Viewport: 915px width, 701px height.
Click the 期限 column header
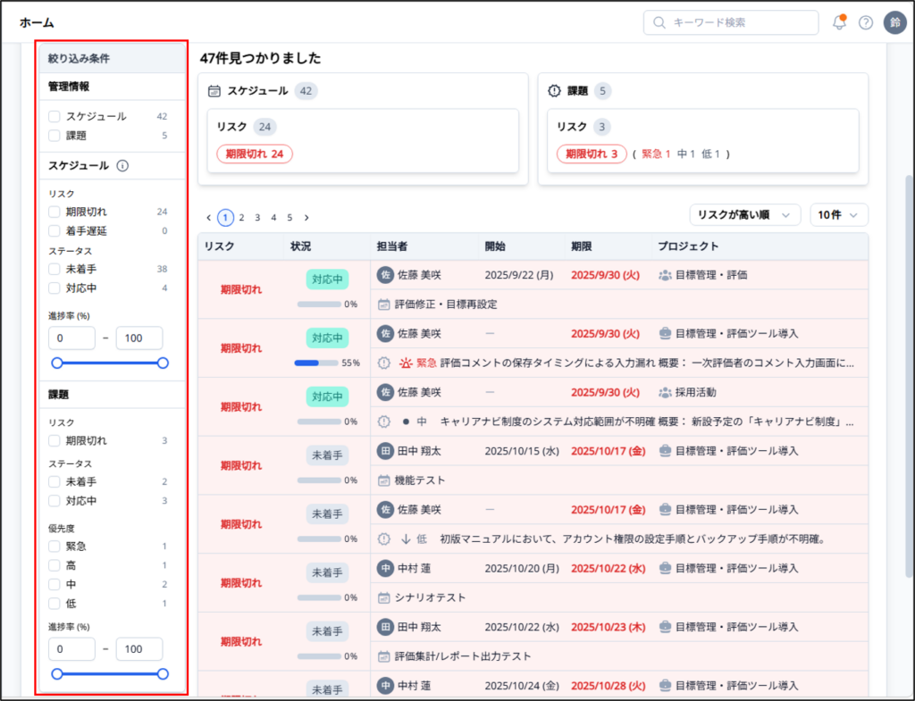(581, 246)
